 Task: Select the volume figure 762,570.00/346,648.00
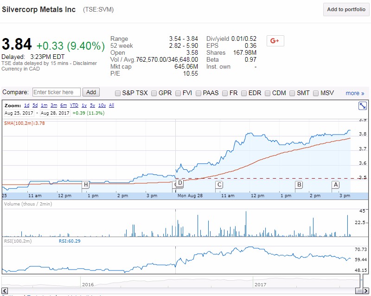(x=167, y=60)
